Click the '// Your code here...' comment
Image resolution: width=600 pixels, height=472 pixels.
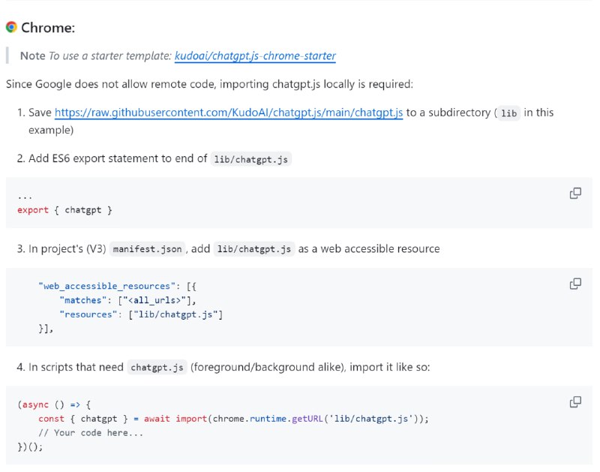[91, 433]
